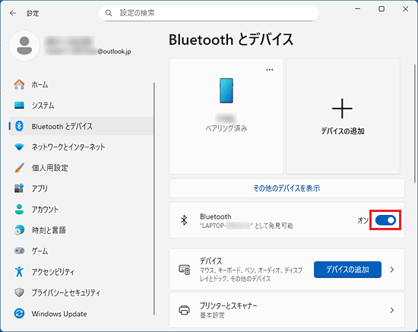This screenshot has height=332, width=418.
Task: Click the デバイス keyboard-mouse icon
Action: [x=184, y=270]
